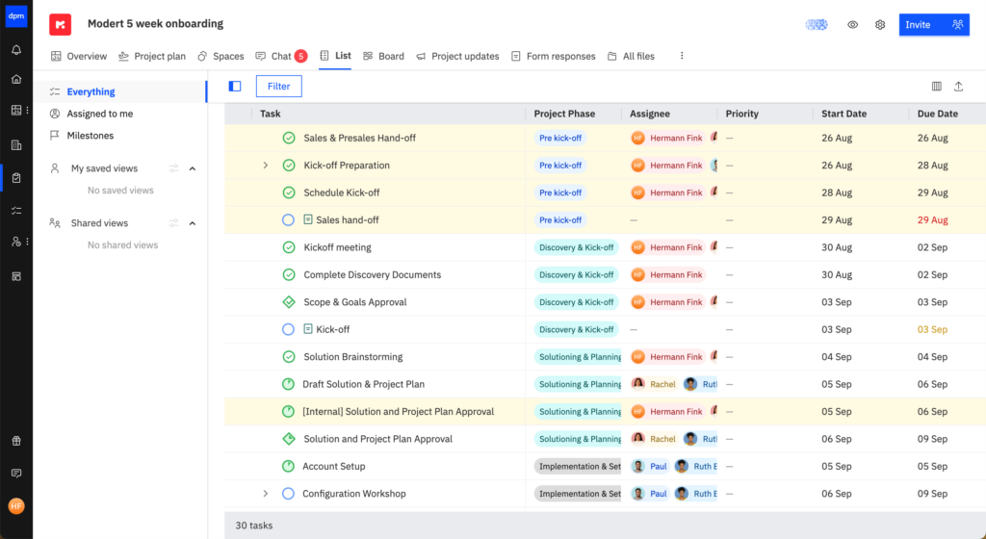The height and width of the screenshot is (539, 986).
Task: Select clipboard projects icon in sidebar
Action: [x=16, y=178]
